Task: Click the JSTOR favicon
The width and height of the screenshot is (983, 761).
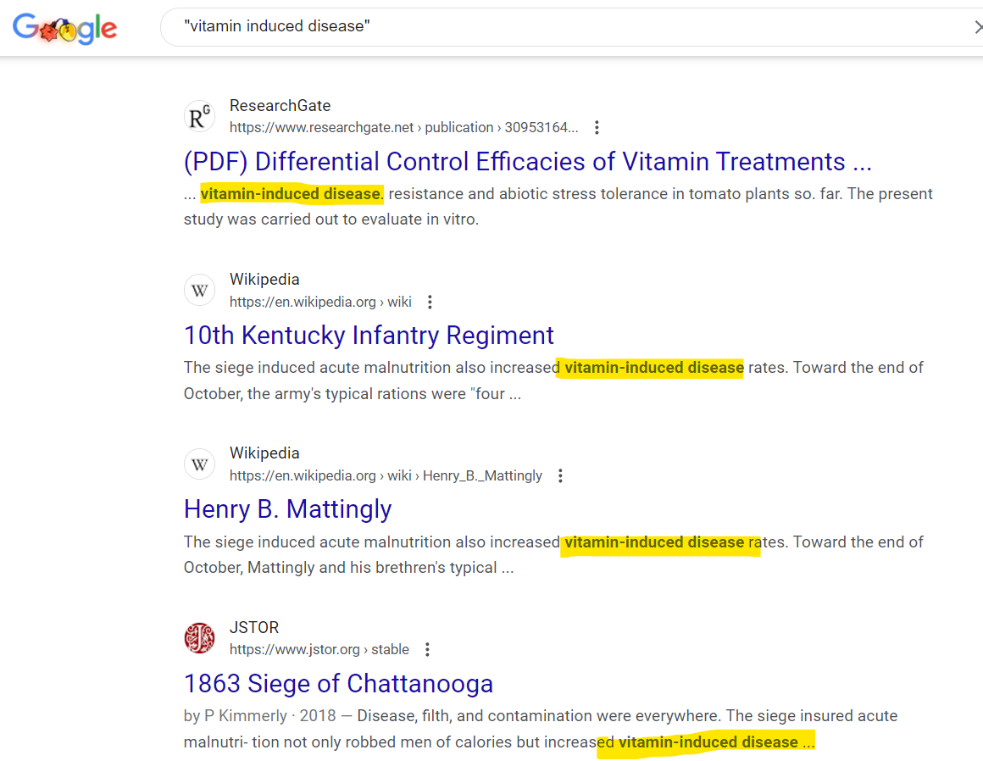Action: [x=199, y=638]
